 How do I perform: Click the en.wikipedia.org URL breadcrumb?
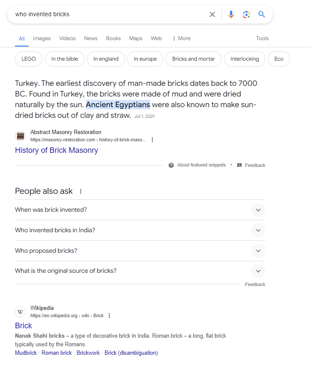pos(67,315)
